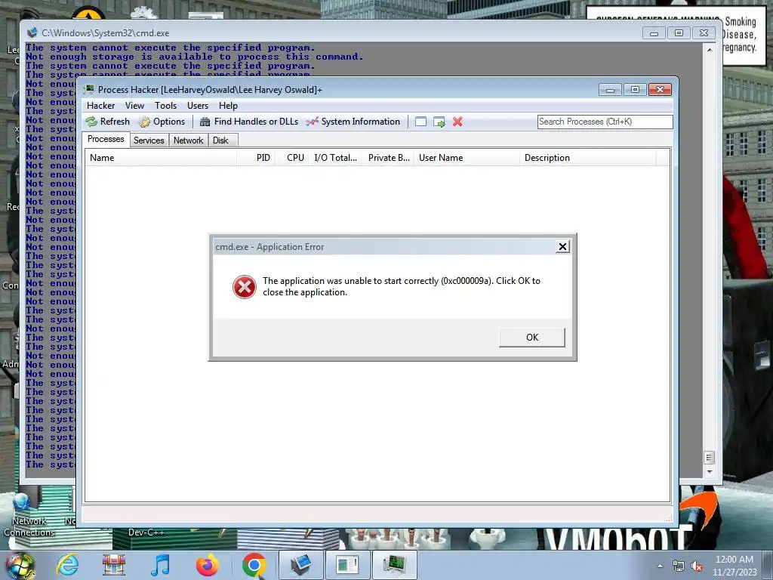Minimize the cmd.exe window
Image resolution: width=773 pixels, height=580 pixels.
pos(654,33)
